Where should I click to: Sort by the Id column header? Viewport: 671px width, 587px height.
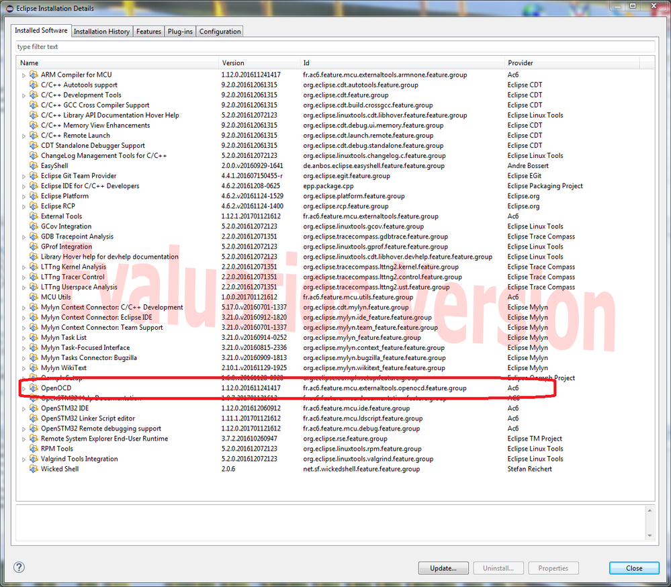click(x=402, y=63)
